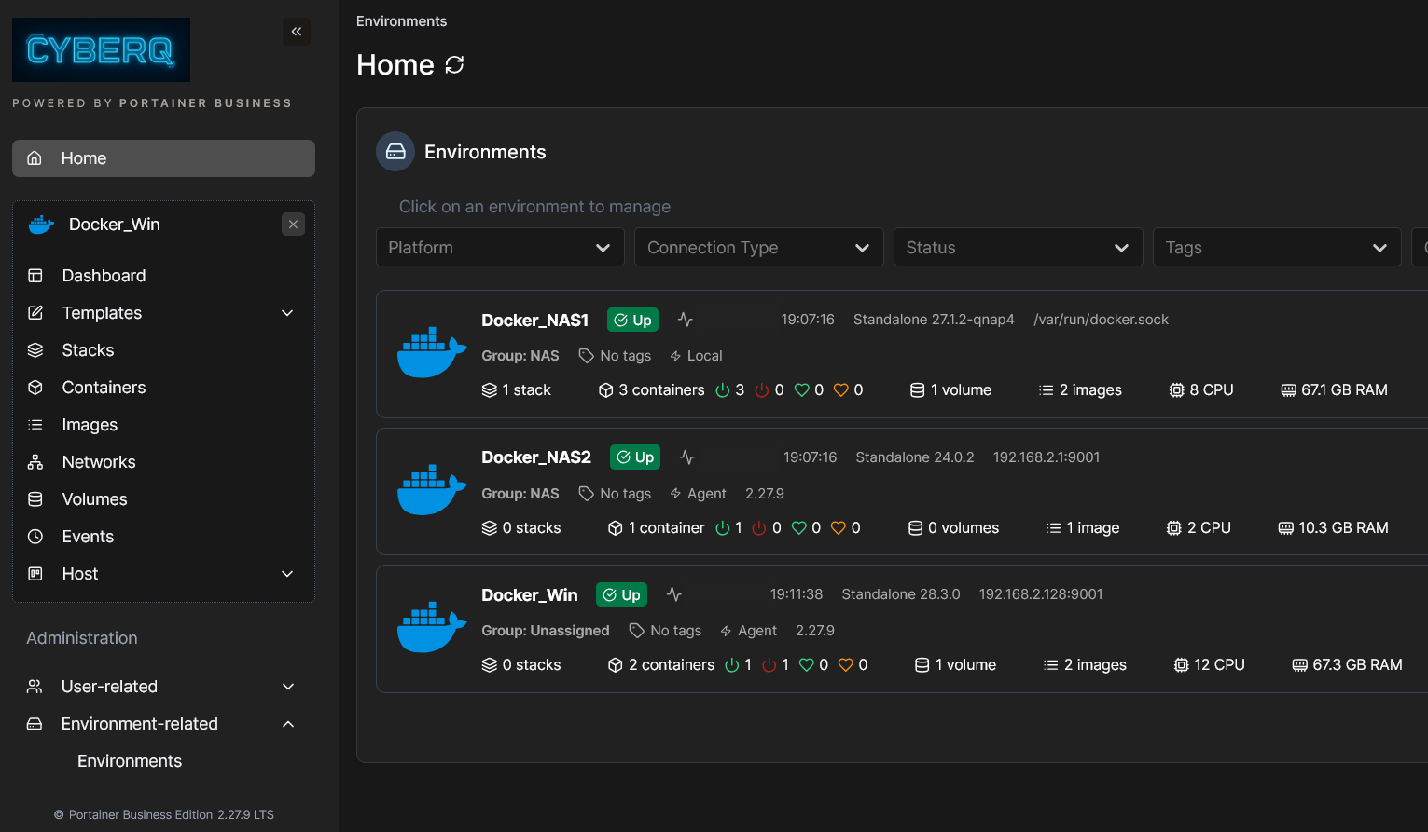This screenshot has width=1428, height=832.
Task: Click the Up status badge on Docker_NAS2
Action: pos(635,457)
